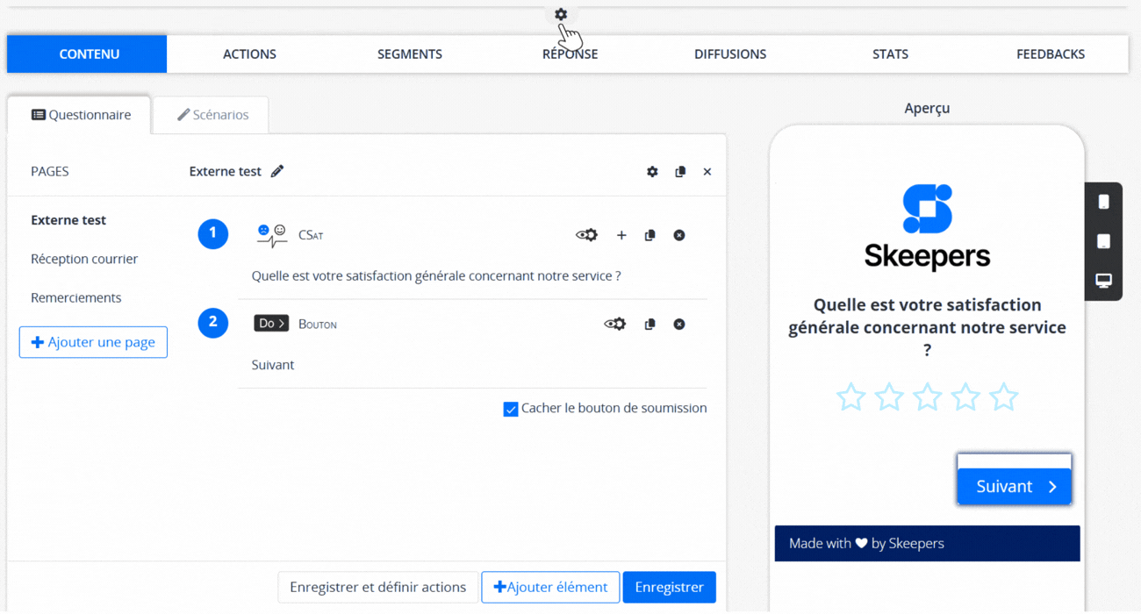Duplicate the Externe test page
This screenshot has width=1141, height=614.
pos(680,172)
